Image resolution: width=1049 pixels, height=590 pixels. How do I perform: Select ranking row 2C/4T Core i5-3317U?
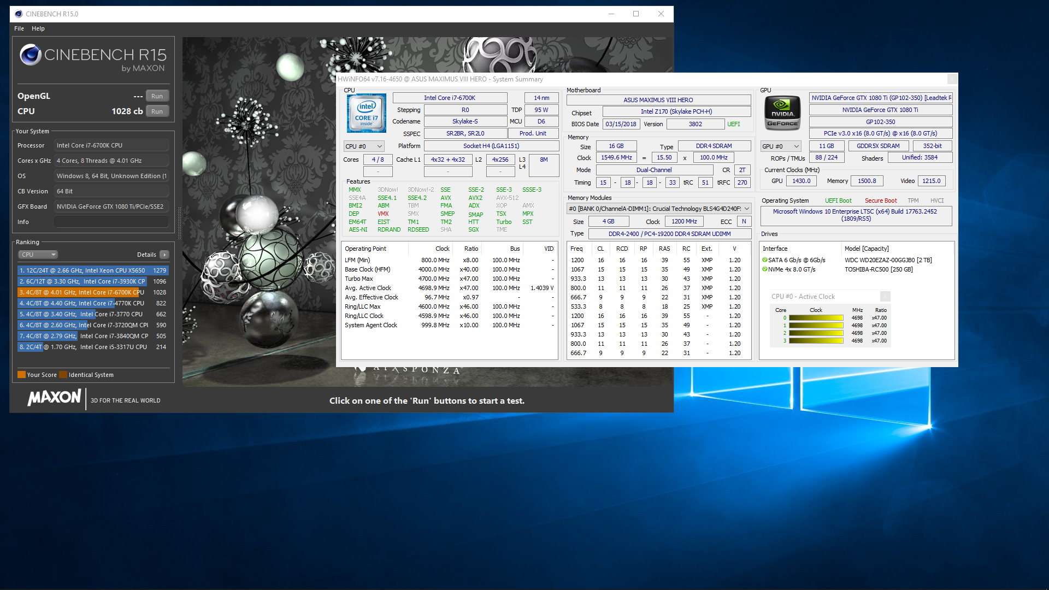click(x=93, y=347)
